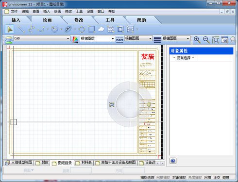
Task: Select the arrow selection tool
Action: click(x=10, y=30)
